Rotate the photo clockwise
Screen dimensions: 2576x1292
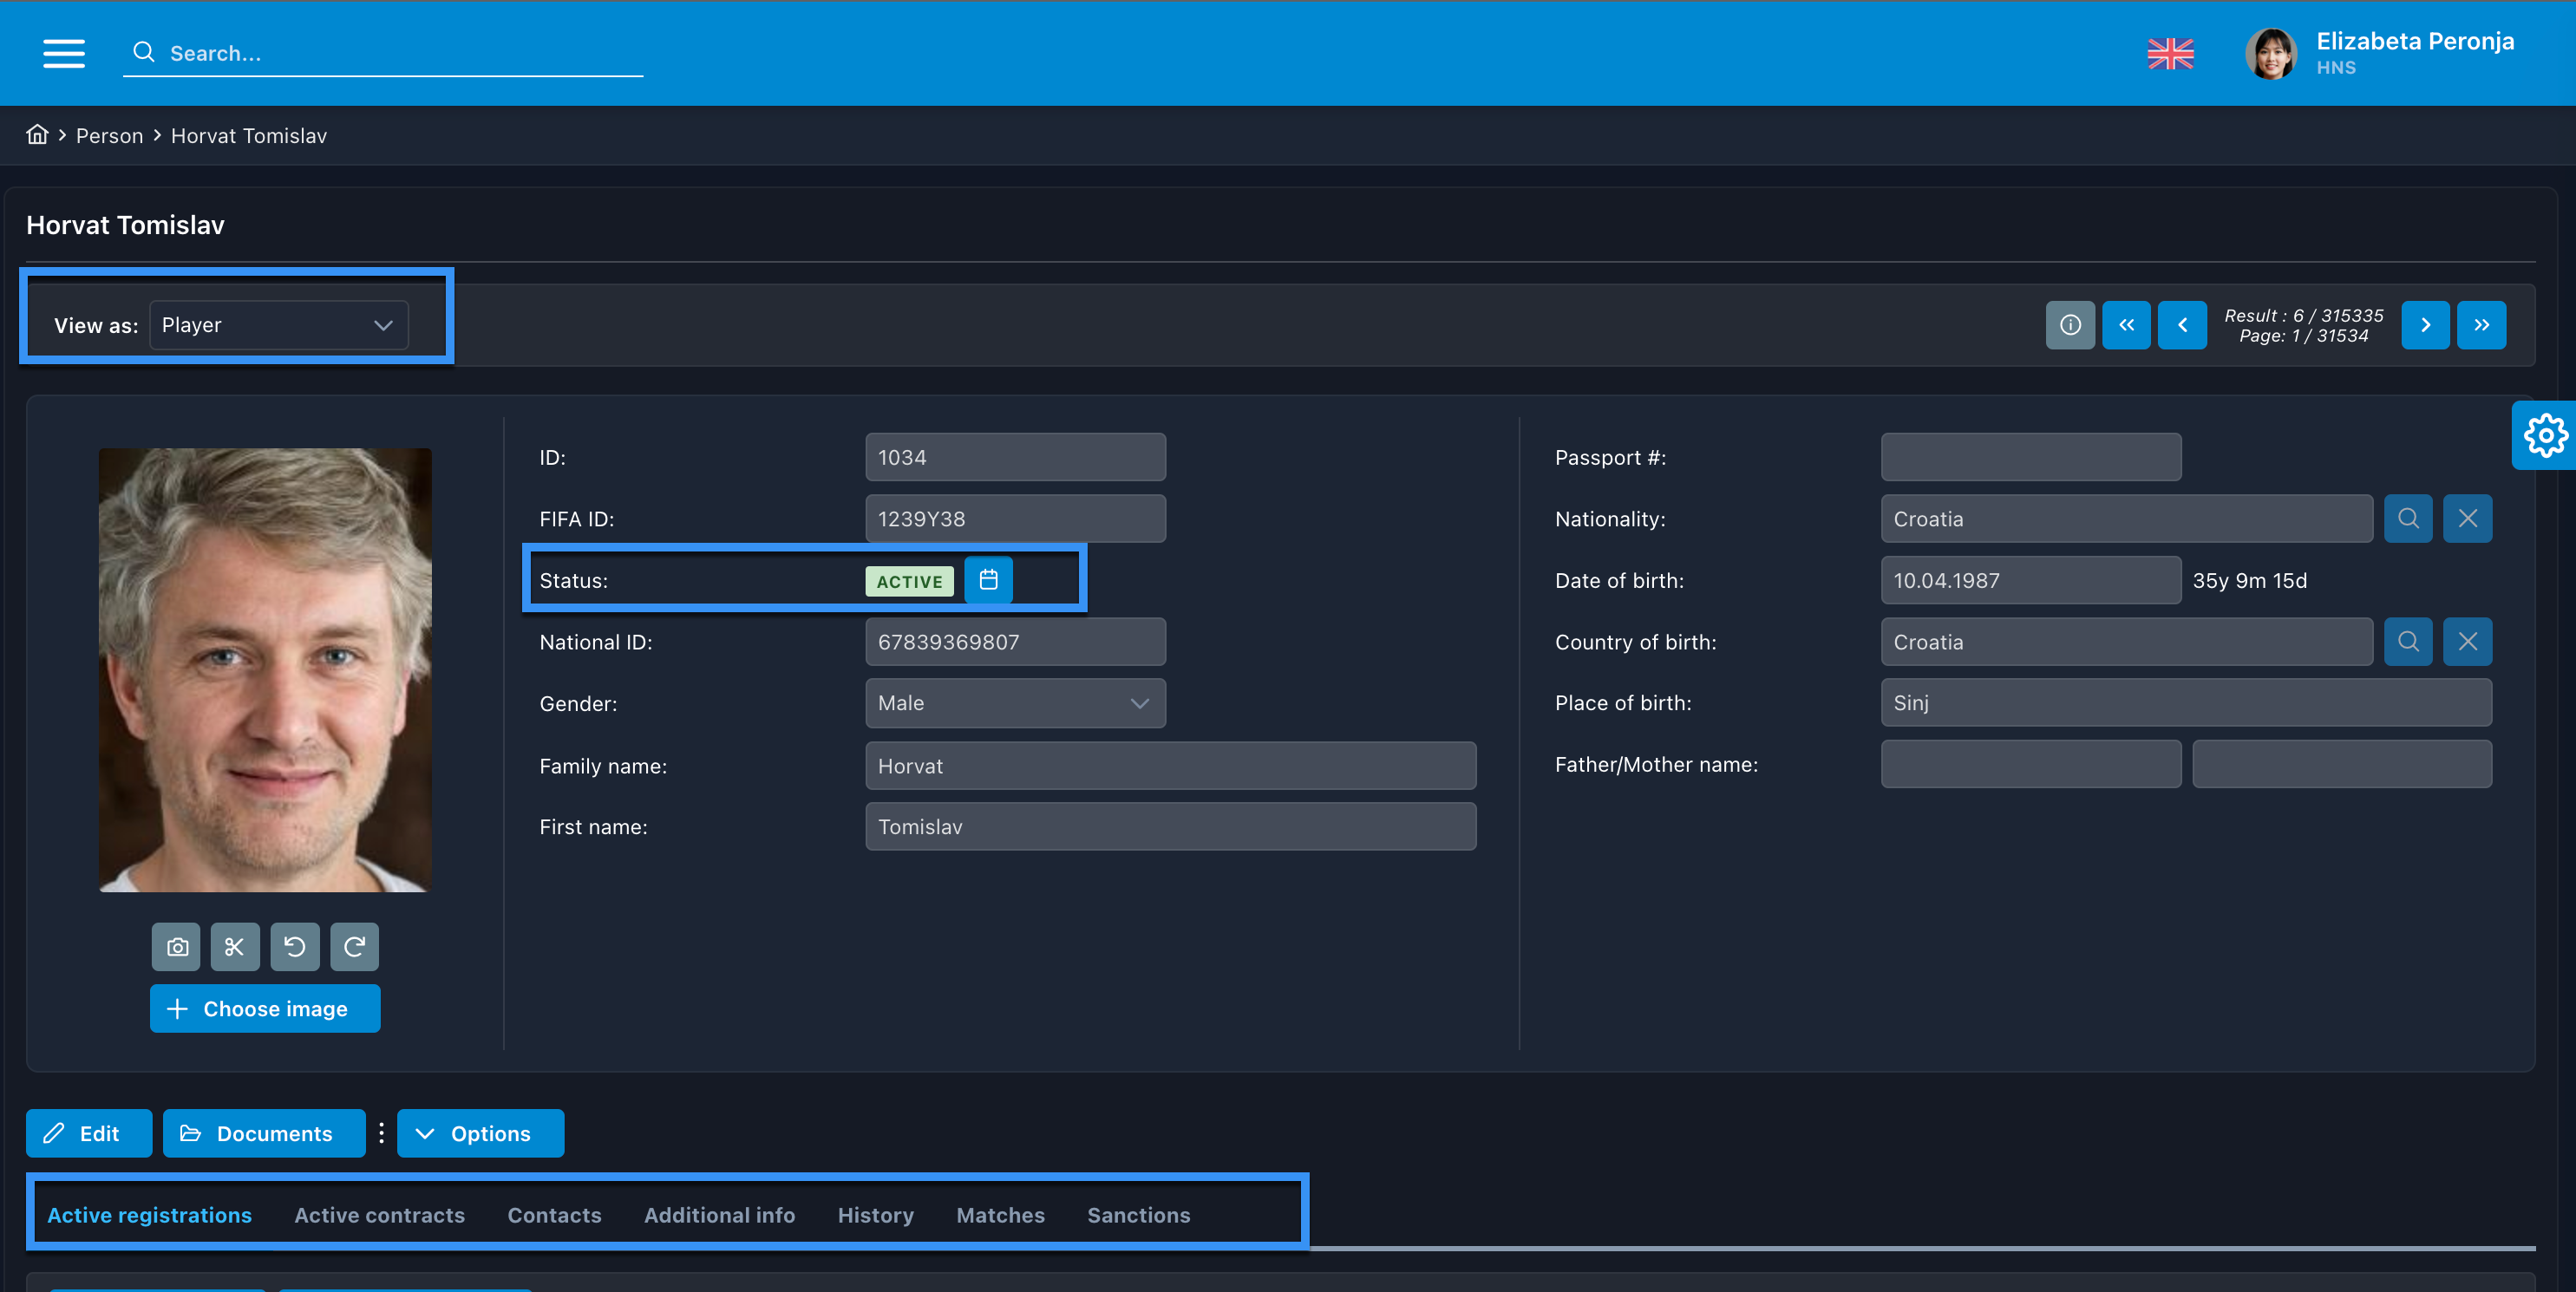[x=354, y=946]
